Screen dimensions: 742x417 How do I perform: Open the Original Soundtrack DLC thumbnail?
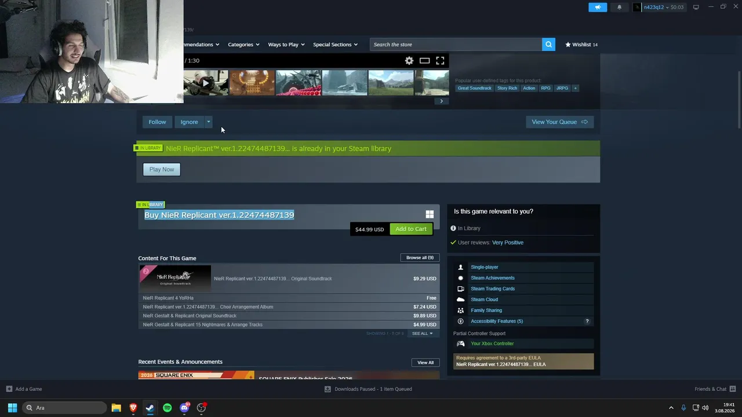[175, 278]
